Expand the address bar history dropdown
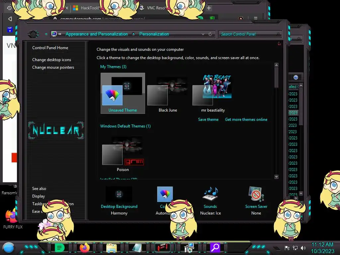Image resolution: width=340 pixels, height=255 pixels. pos(203,34)
